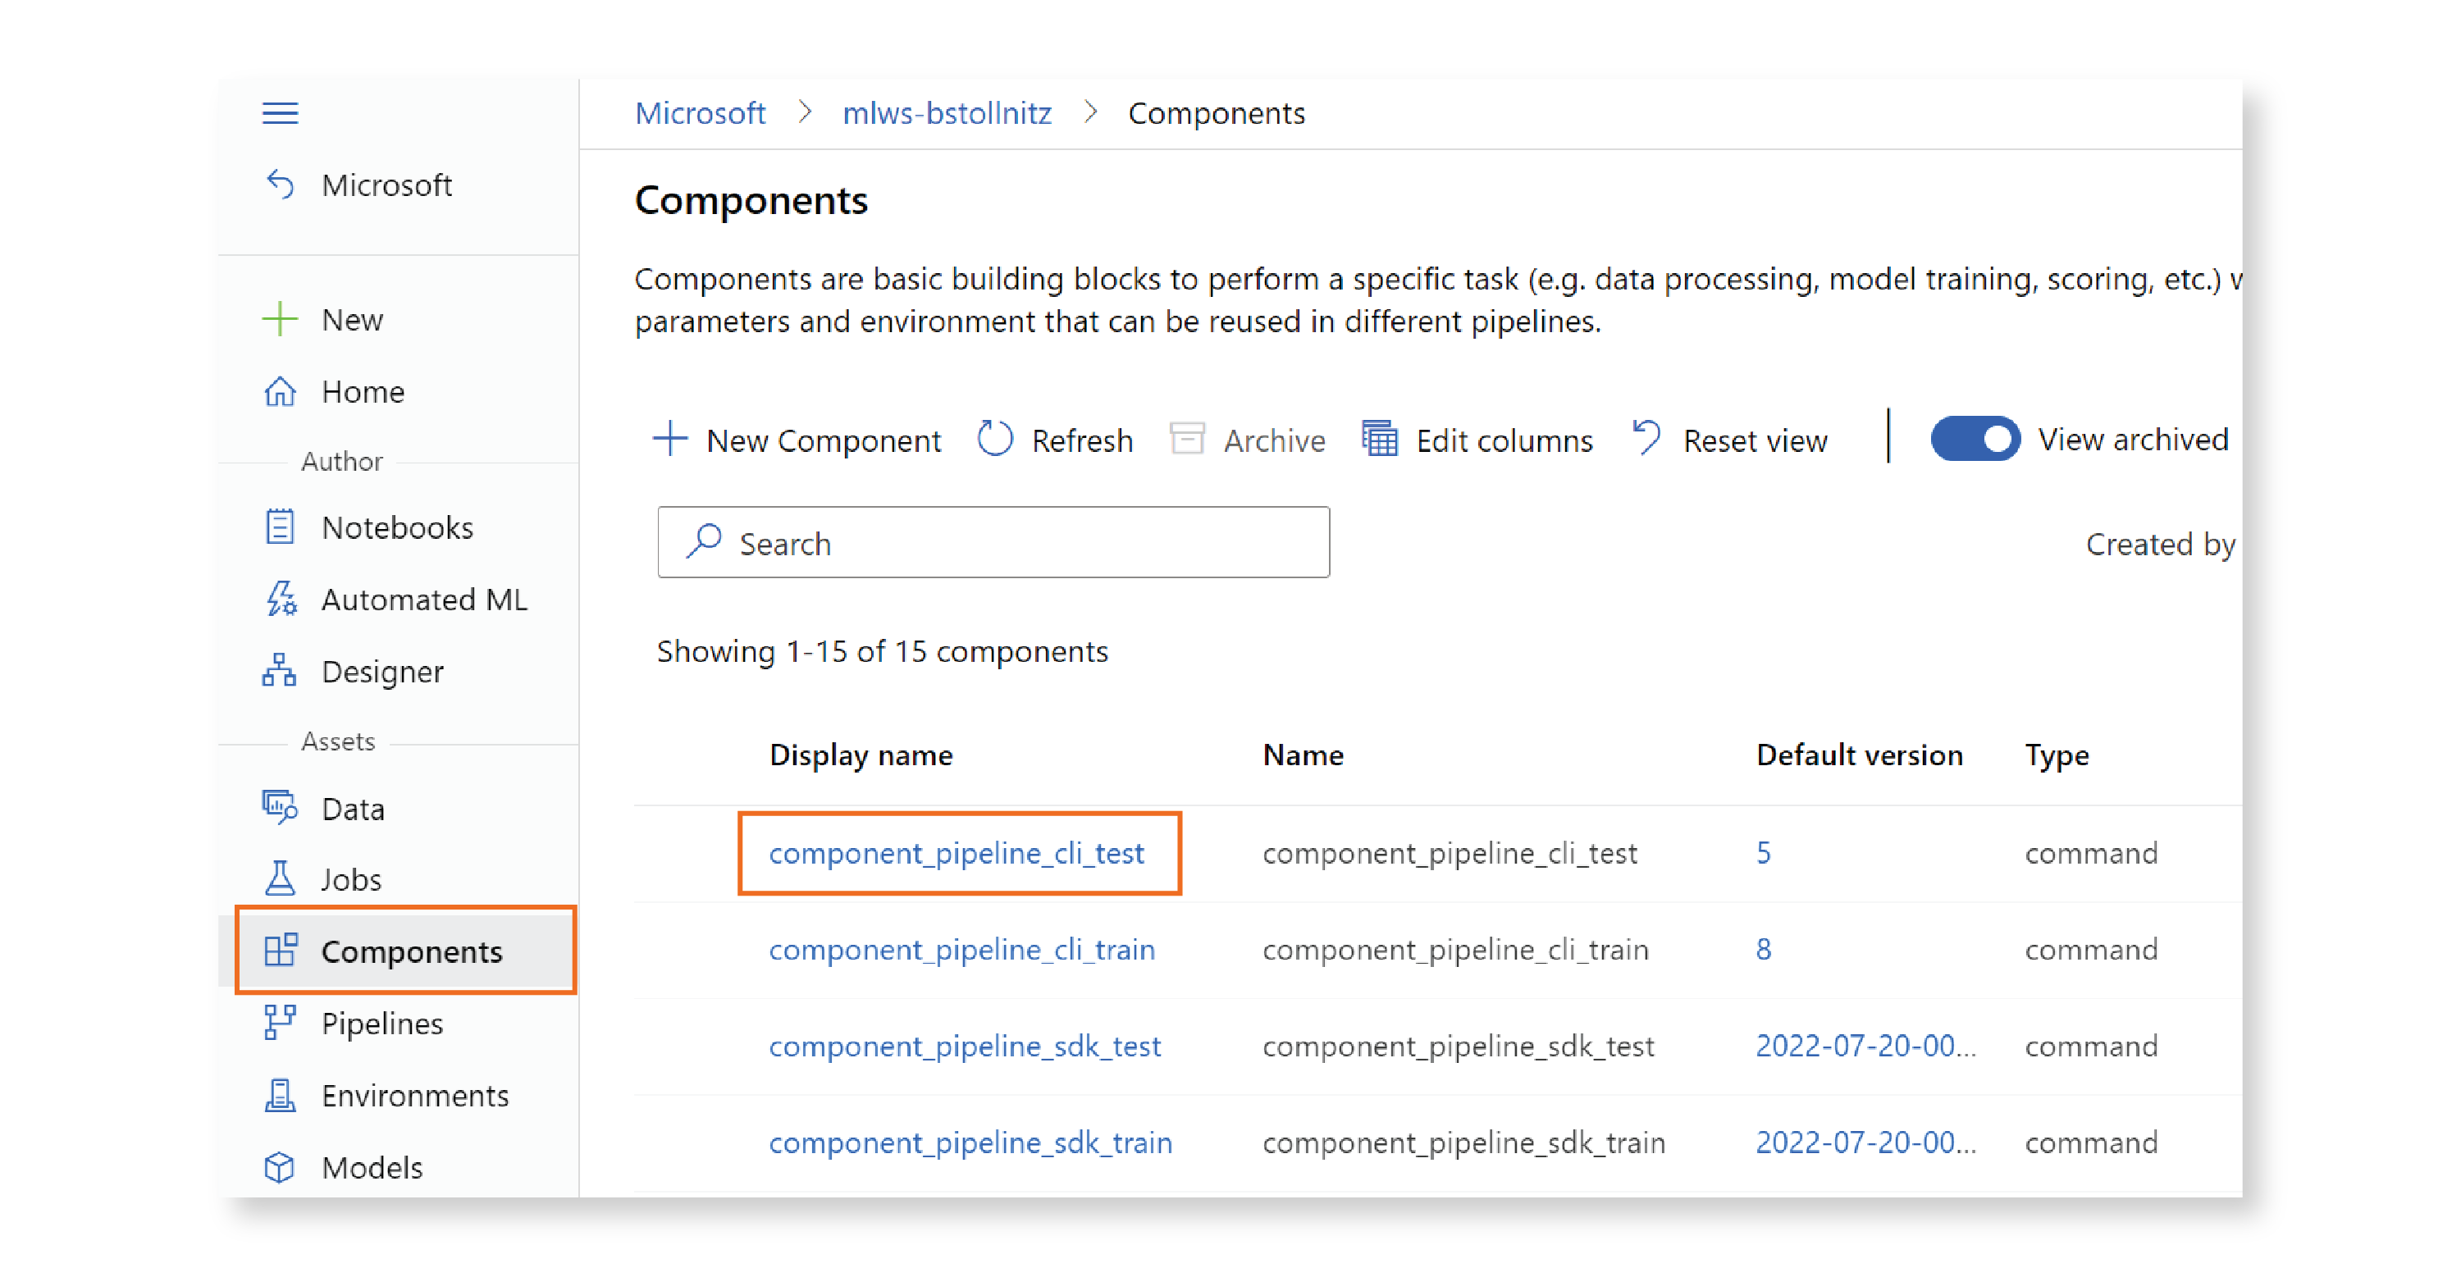Click Showing 1-15 of 15 components text
This screenshot has height=1277, width=2461.
point(883,650)
